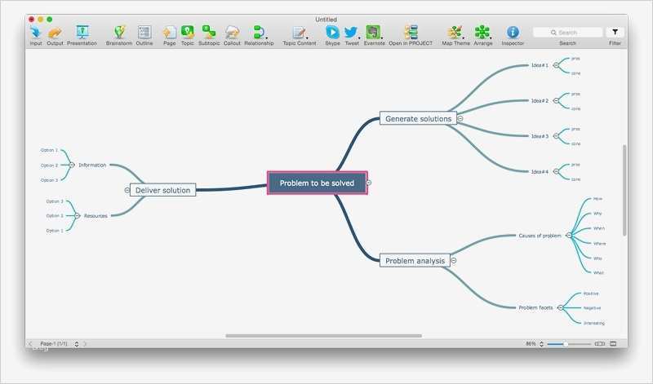The width and height of the screenshot is (653, 384).
Task: Select the Problem to be solved central topic
Action: click(317, 183)
